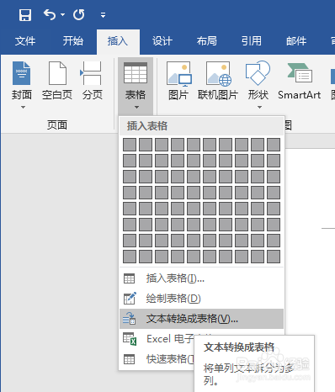Screen dimensions: 335x392
Task: Insert a 分页 page break
Action: coord(93,81)
